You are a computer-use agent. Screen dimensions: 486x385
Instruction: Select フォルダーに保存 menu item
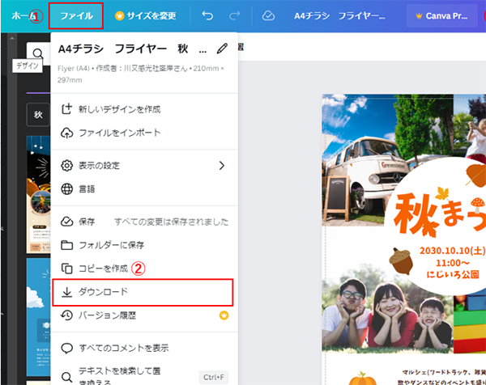[144, 245]
